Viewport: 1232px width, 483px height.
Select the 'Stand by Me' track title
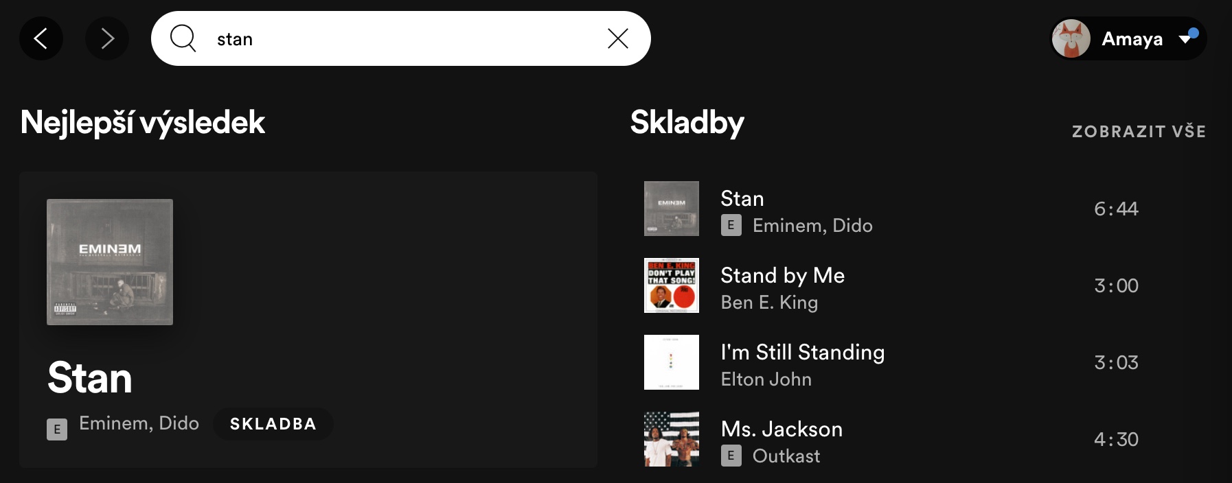tap(782, 275)
